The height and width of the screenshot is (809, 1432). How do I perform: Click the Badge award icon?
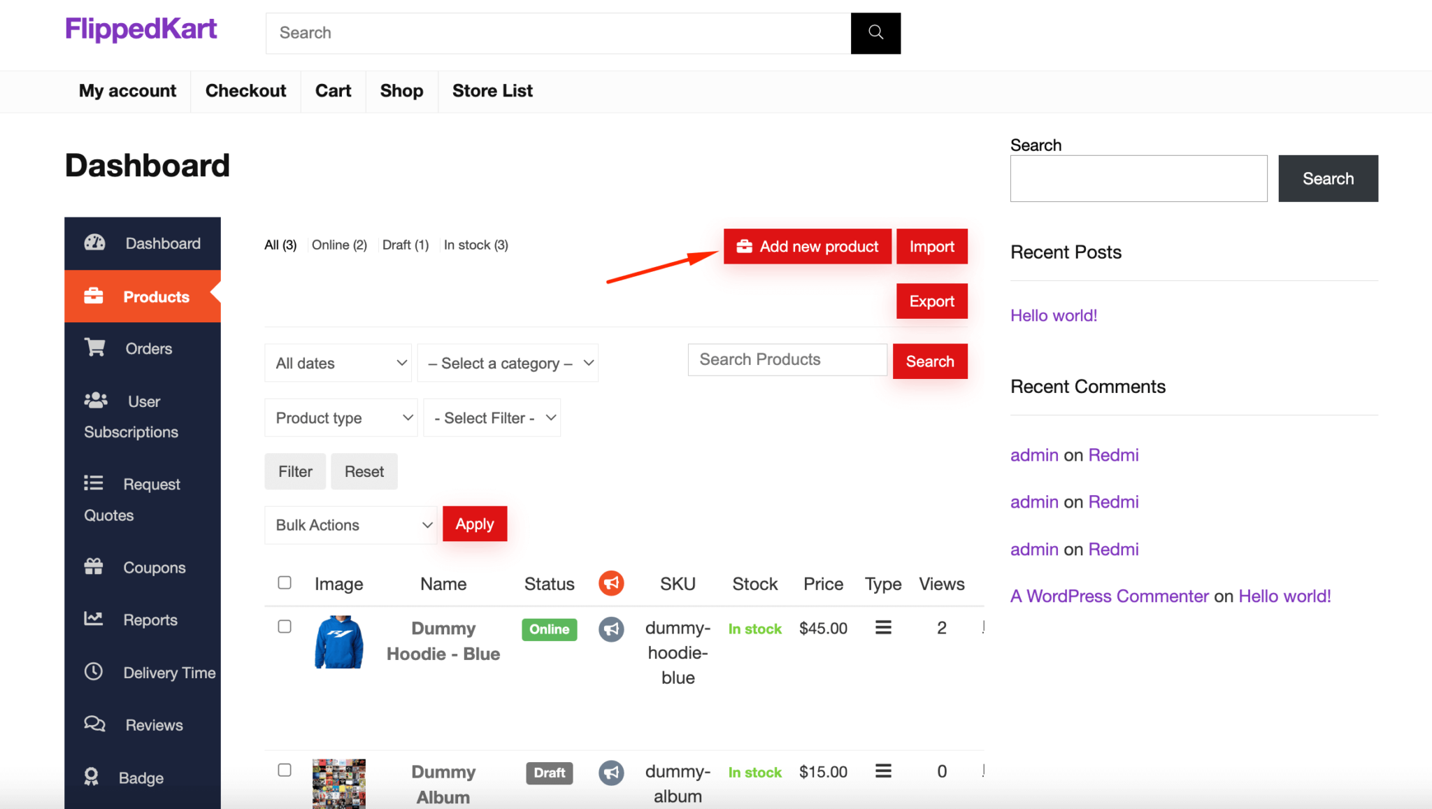click(92, 777)
